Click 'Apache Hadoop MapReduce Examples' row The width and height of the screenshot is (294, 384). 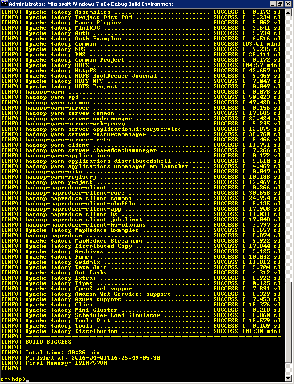click(141, 231)
